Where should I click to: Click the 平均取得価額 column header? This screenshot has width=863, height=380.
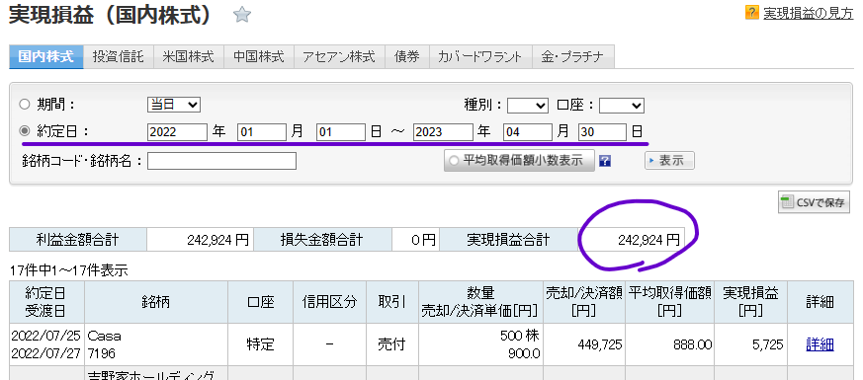click(670, 302)
